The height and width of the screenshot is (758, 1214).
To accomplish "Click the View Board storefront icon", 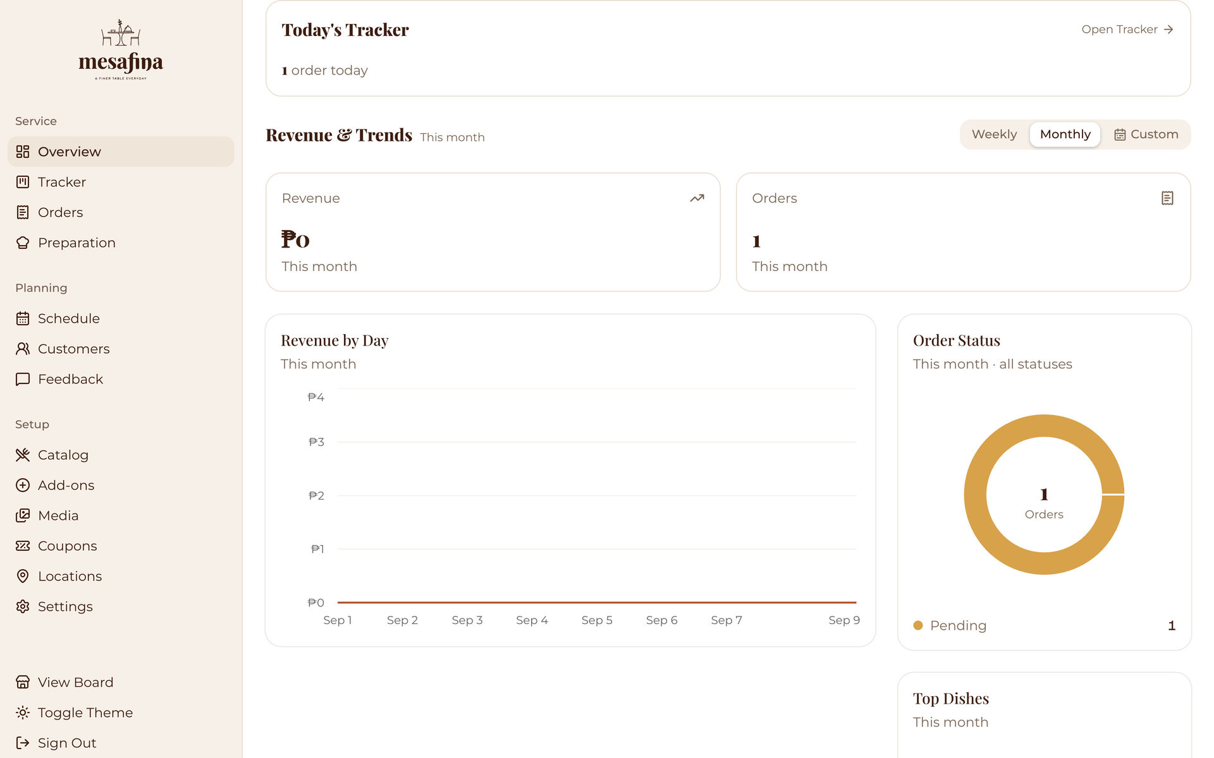I will tap(23, 682).
